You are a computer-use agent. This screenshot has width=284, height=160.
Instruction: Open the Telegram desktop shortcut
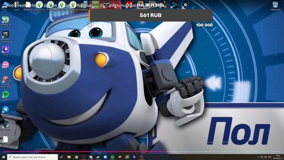tap(6, 109)
